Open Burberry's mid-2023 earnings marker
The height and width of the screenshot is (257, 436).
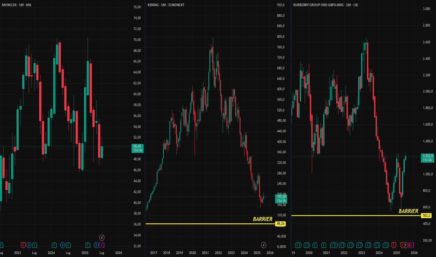[367, 245]
